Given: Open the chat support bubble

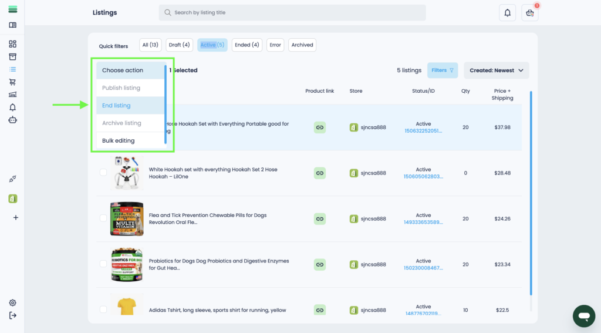Looking at the screenshot, I should coord(583,316).
